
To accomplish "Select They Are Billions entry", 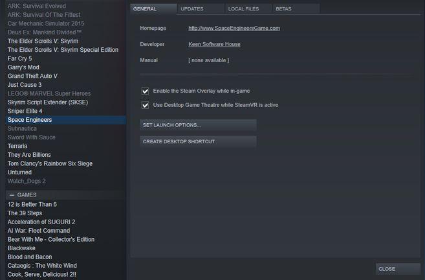I will click(x=30, y=155).
